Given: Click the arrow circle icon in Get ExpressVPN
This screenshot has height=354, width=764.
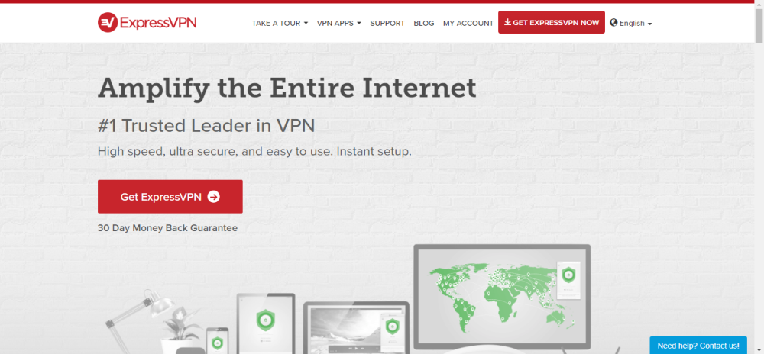Looking at the screenshot, I should point(213,196).
